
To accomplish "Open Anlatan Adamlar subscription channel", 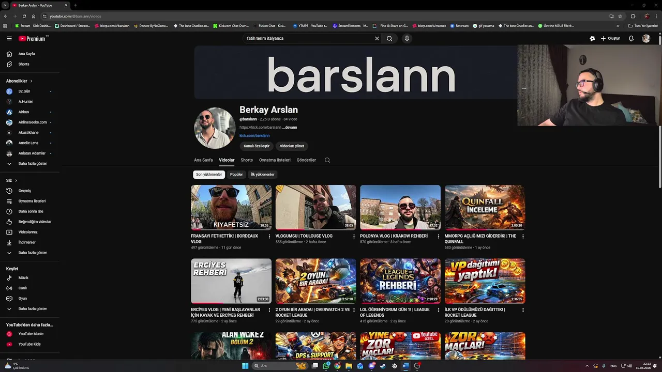I will tap(29, 153).
